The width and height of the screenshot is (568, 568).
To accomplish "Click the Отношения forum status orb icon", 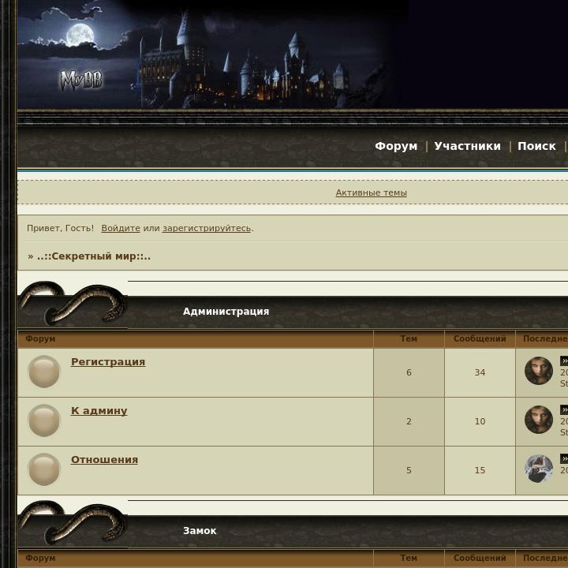I will pyautogui.click(x=44, y=469).
